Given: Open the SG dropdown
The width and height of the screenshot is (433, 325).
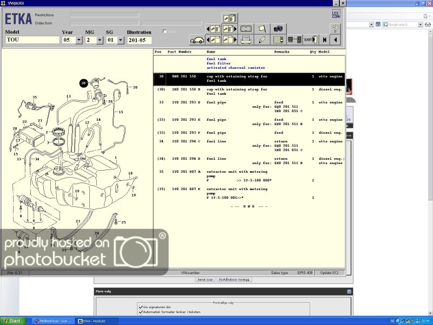Looking at the screenshot, I should tap(120, 40).
